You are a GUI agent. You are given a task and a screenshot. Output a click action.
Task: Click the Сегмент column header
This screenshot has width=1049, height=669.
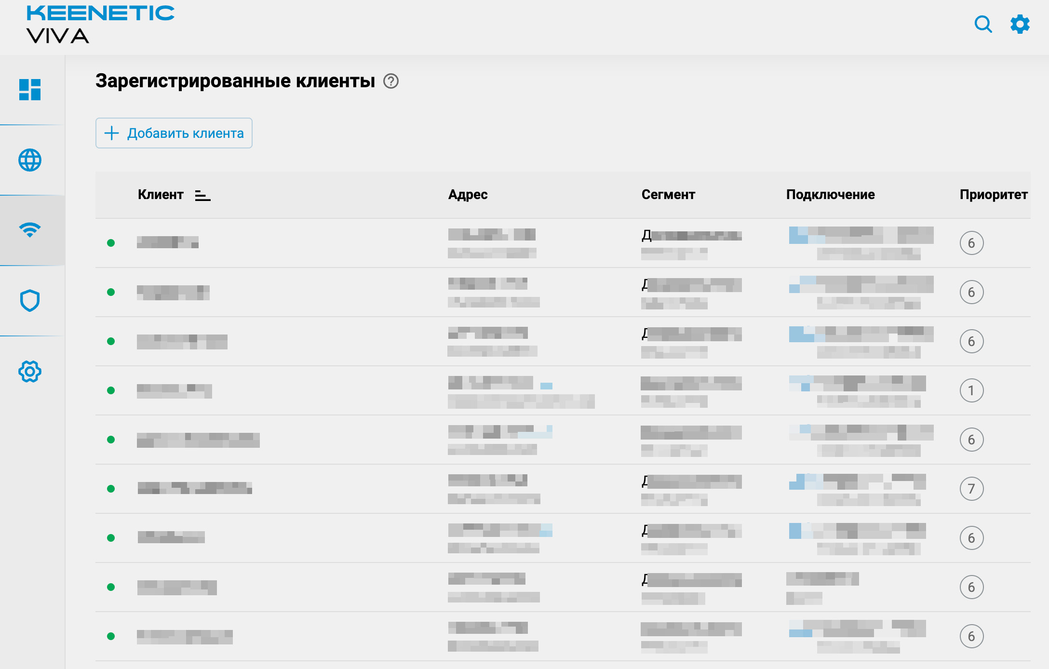point(668,195)
